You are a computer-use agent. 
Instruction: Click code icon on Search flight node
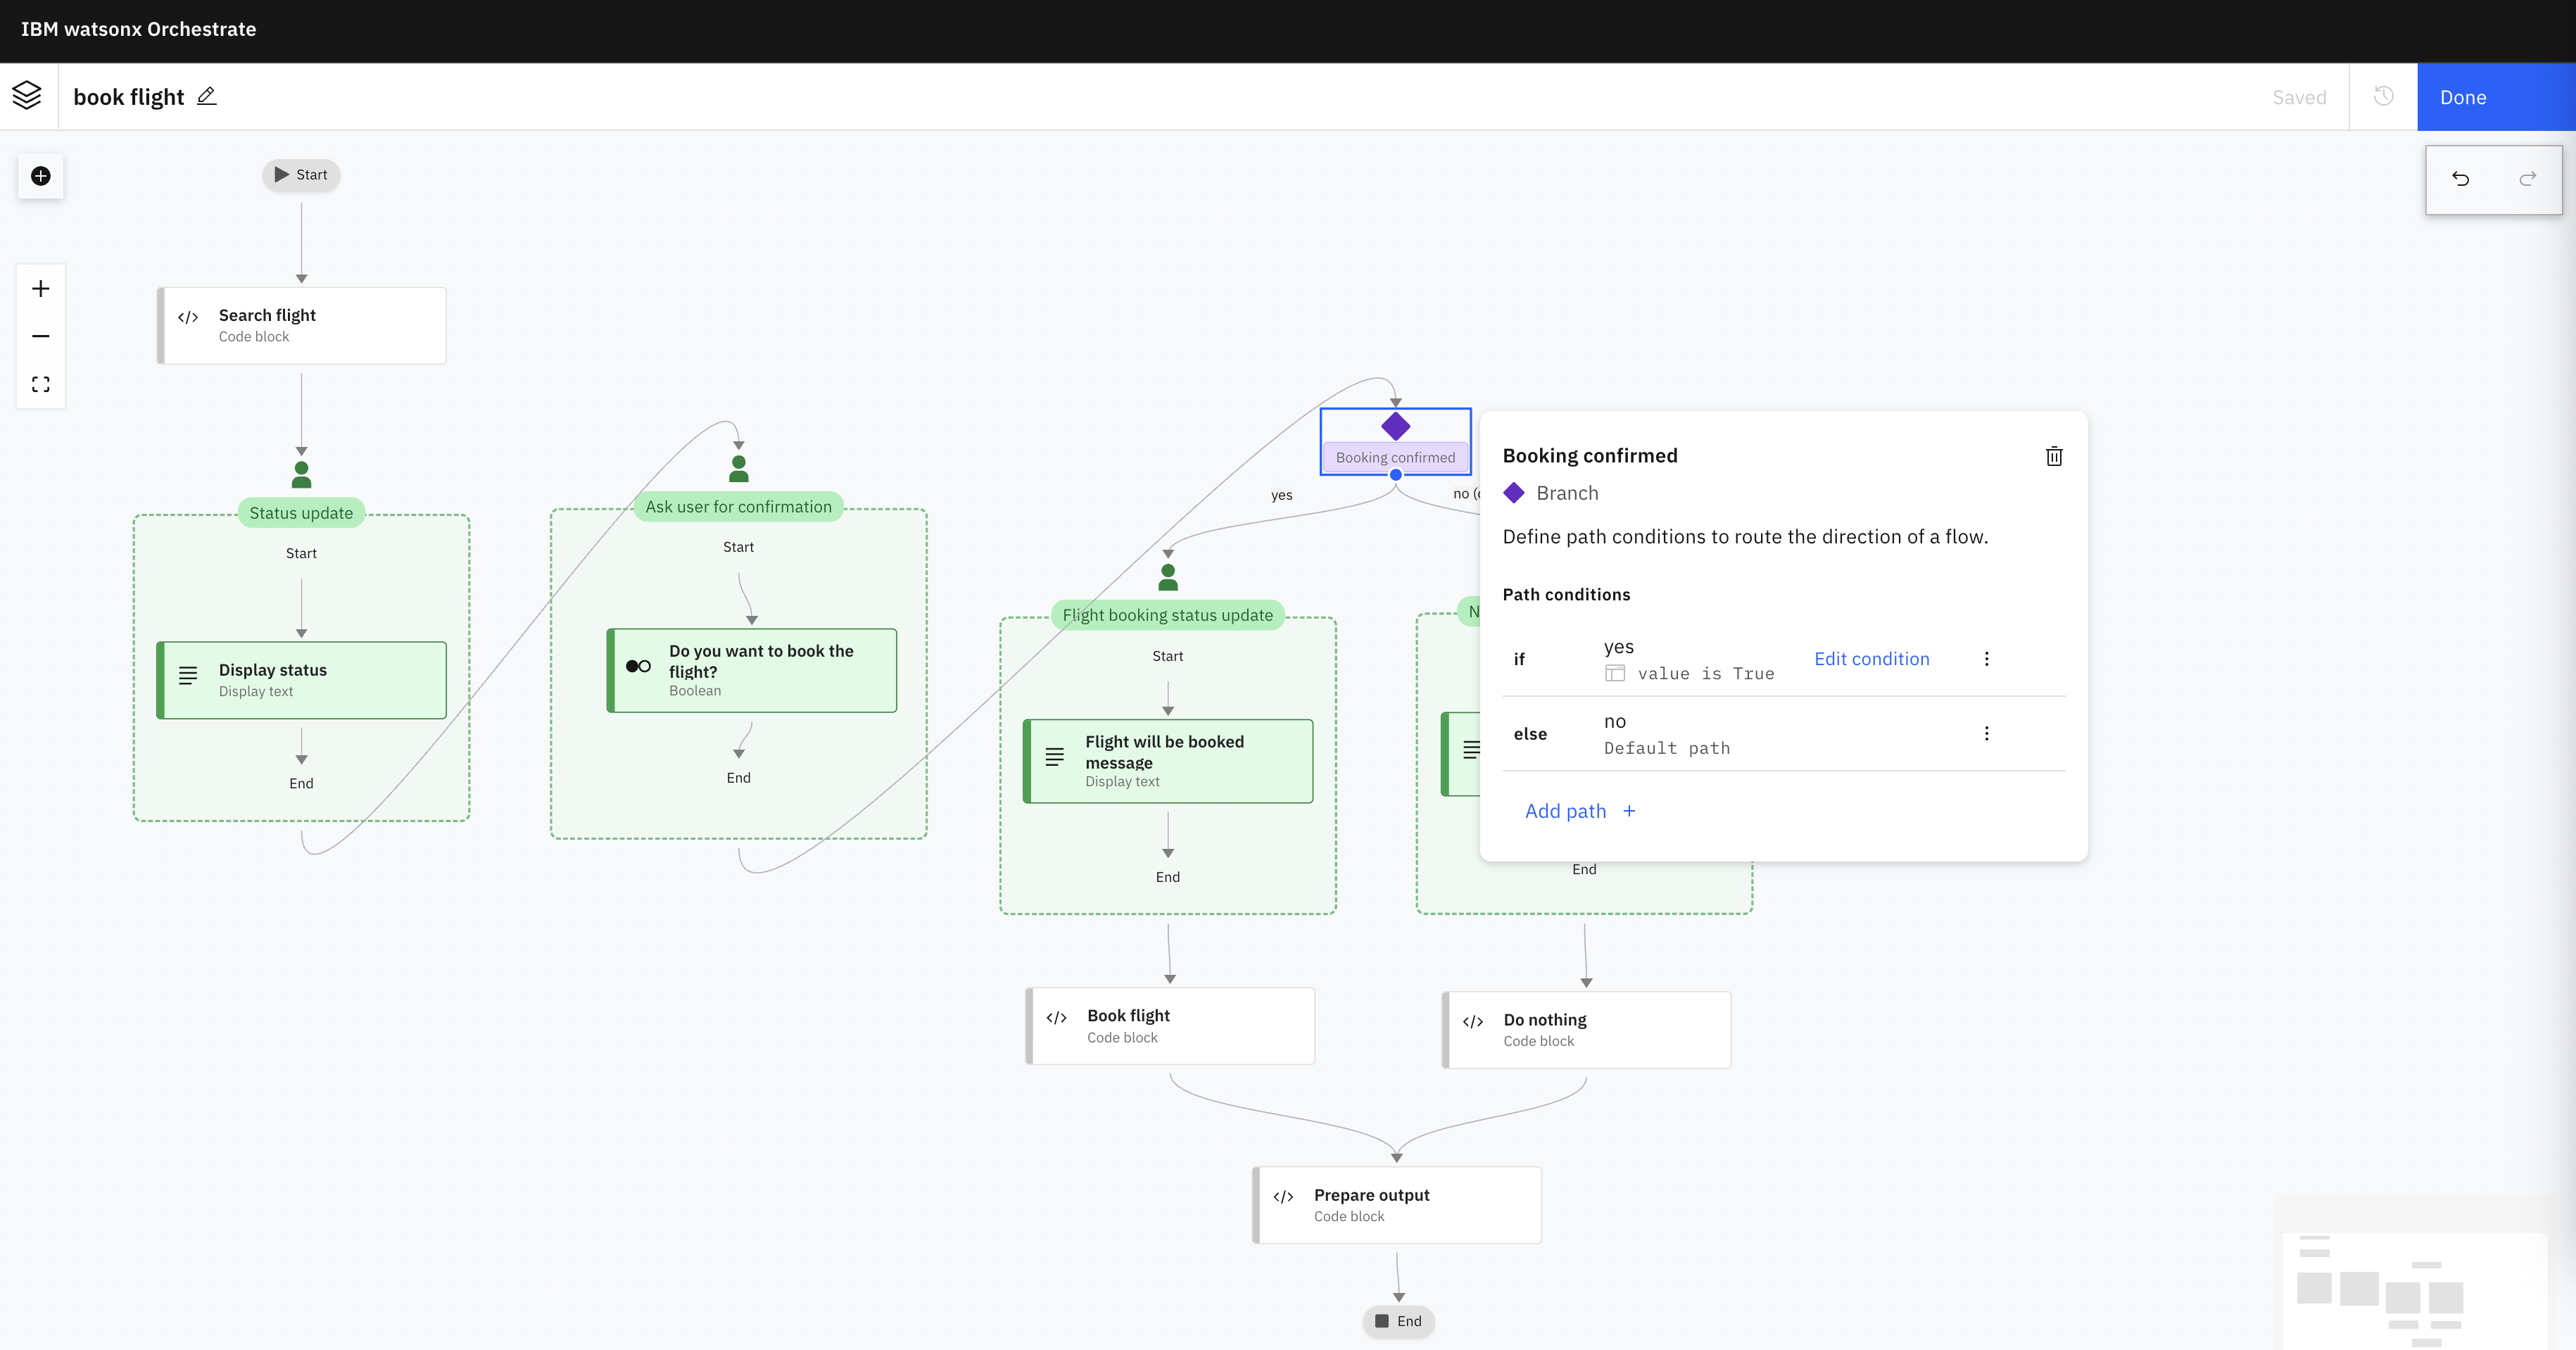[x=188, y=318]
